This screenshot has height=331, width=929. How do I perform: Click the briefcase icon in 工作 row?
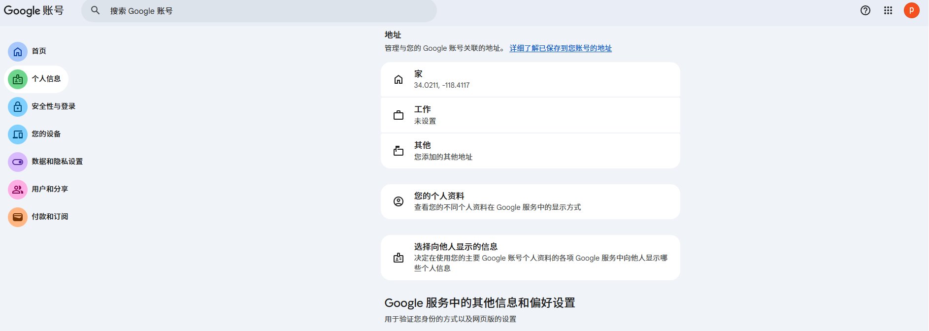coord(398,115)
